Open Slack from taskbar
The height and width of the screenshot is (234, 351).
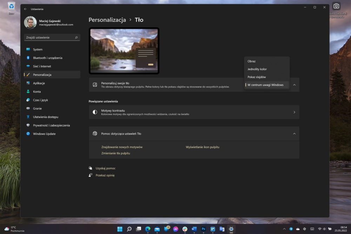pyautogui.click(x=185, y=229)
